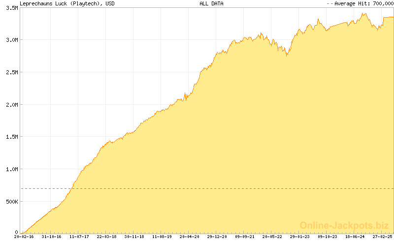Click the "Leprechauns Luck (Playtech), USD" chart title
394x241 pixels.
coord(61,3)
